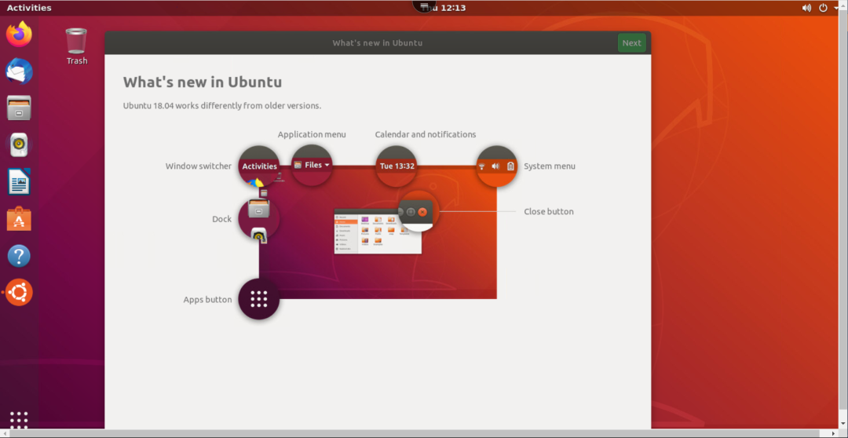Viewport: 848px width, 438px height.
Task: Click the illustrated Apps button circle
Action: click(x=259, y=299)
